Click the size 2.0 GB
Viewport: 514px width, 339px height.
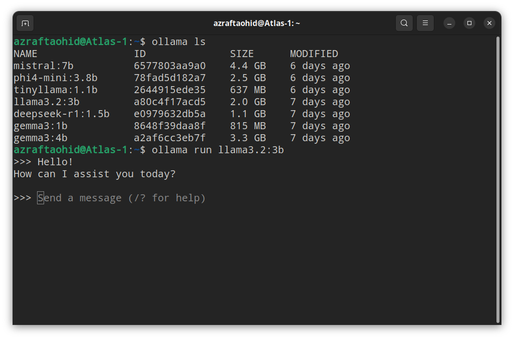(x=248, y=102)
